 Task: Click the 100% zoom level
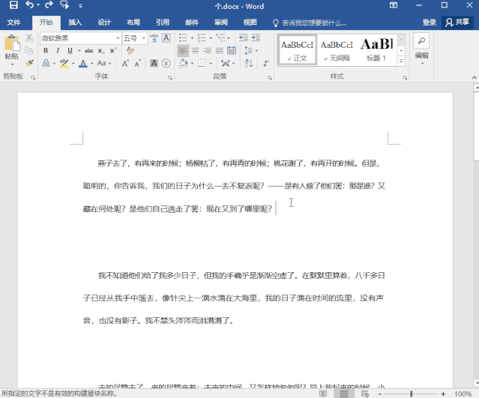click(x=463, y=394)
